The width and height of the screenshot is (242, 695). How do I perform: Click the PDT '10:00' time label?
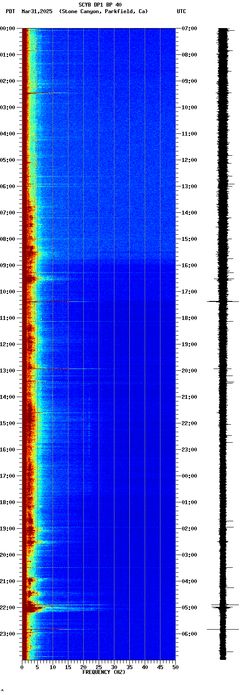(7, 292)
